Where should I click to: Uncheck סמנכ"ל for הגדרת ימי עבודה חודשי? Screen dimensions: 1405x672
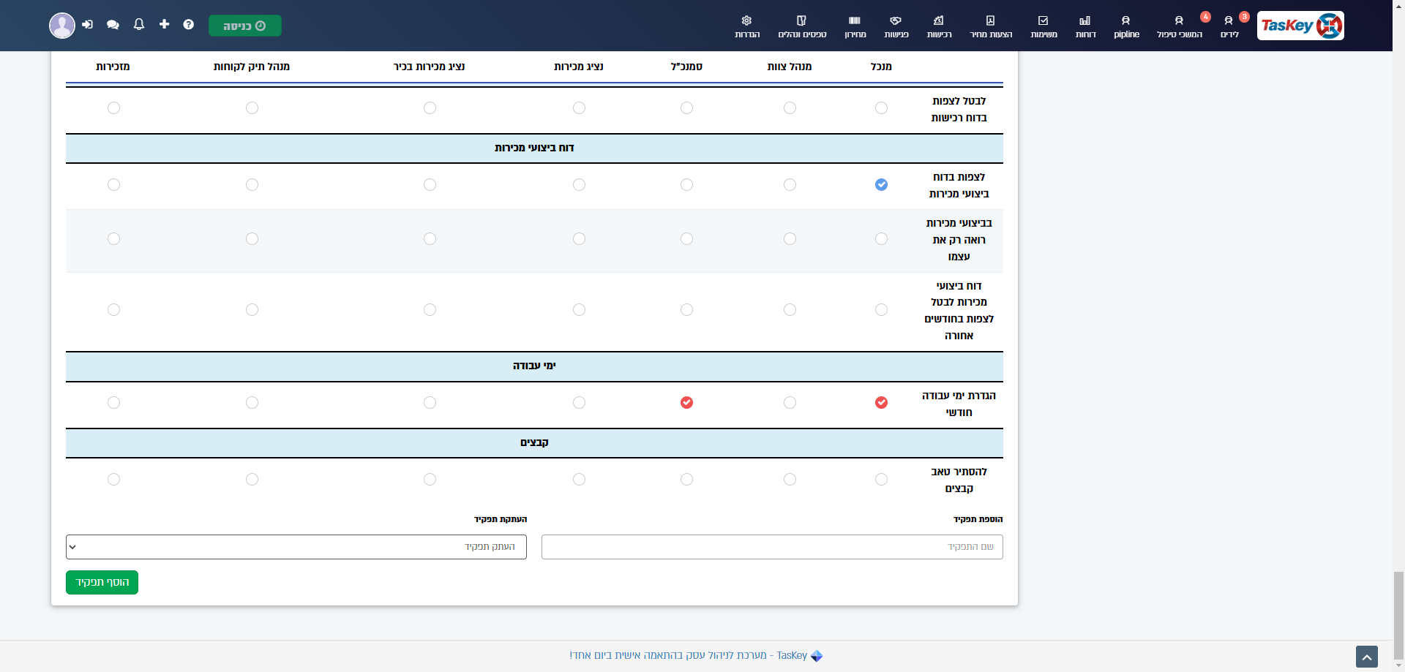(686, 403)
